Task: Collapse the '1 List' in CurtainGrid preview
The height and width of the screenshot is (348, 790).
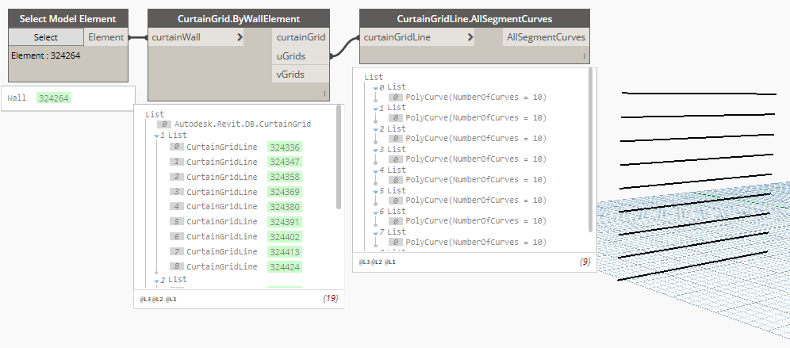Action: click(x=156, y=136)
